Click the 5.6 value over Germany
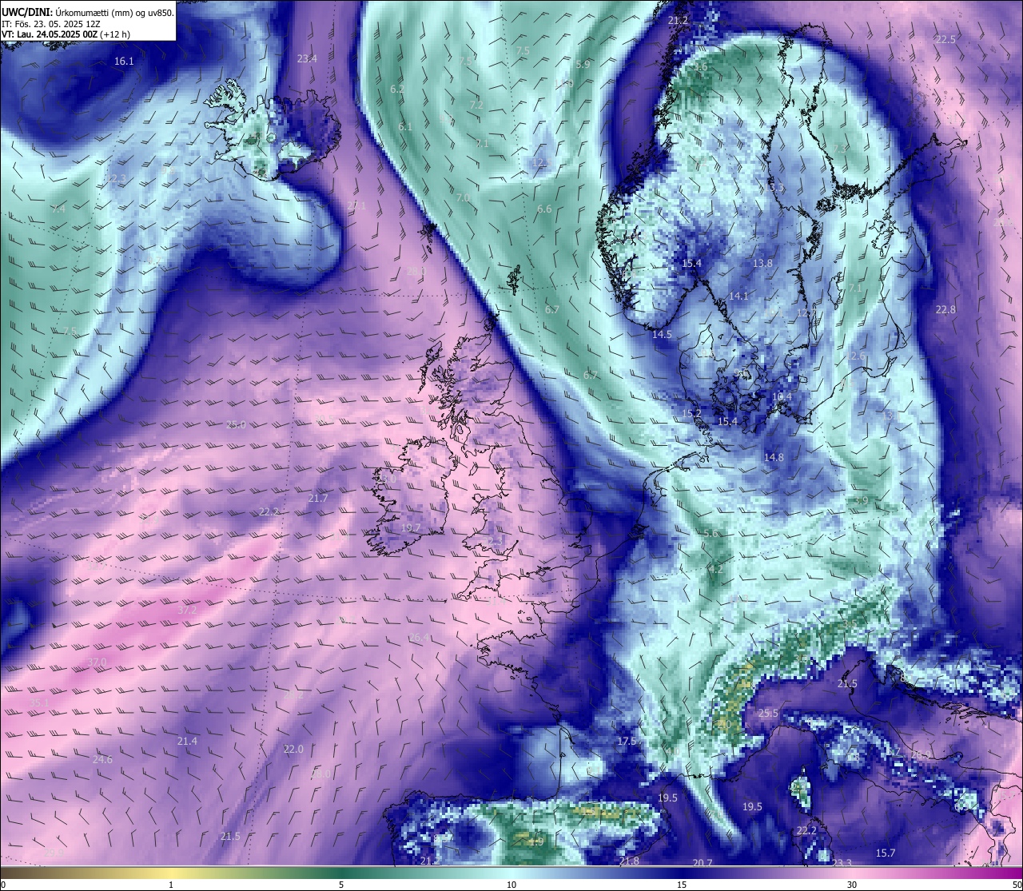This screenshot has width=1023, height=891. (711, 532)
